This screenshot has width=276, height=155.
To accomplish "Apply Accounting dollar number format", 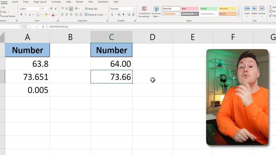I will [x=112, y=15].
